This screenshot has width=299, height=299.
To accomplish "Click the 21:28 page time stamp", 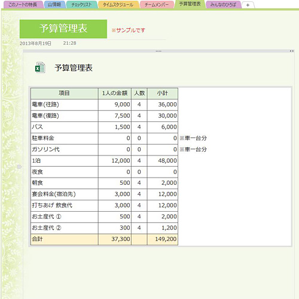I will [x=69, y=43].
